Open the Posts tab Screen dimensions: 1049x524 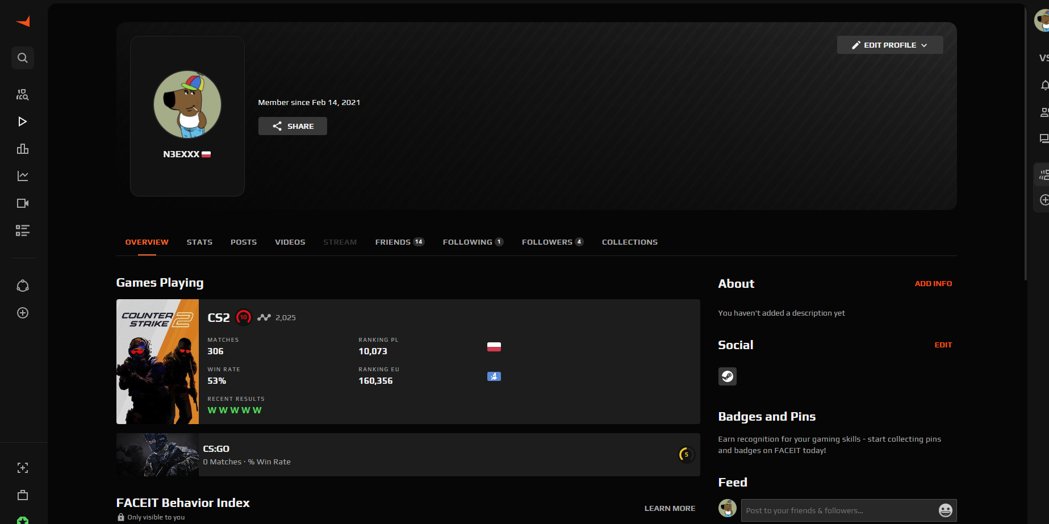(x=244, y=242)
